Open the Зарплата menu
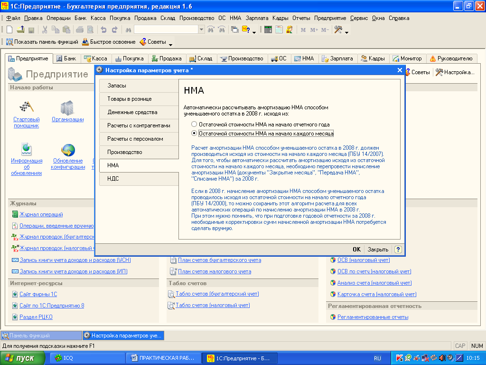This screenshot has height=365, width=486. coord(257,18)
